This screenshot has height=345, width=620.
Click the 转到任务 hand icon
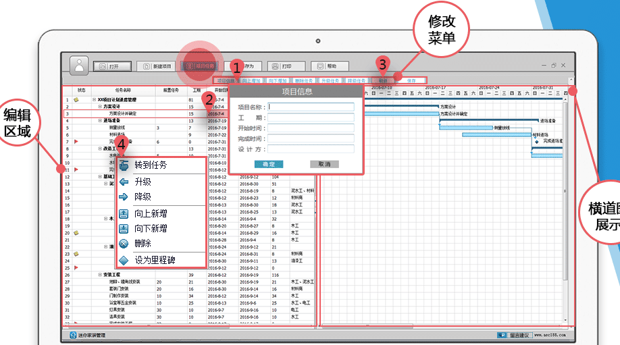(124, 165)
